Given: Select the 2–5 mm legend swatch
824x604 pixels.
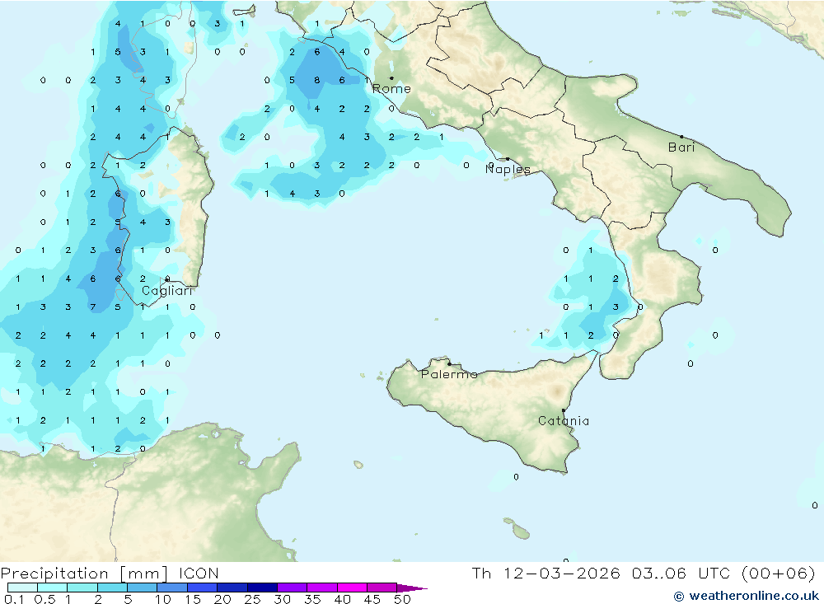Looking at the screenshot, I should [x=112, y=588].
